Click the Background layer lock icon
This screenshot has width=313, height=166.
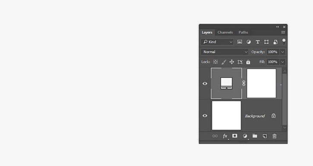tap(273, 115)
